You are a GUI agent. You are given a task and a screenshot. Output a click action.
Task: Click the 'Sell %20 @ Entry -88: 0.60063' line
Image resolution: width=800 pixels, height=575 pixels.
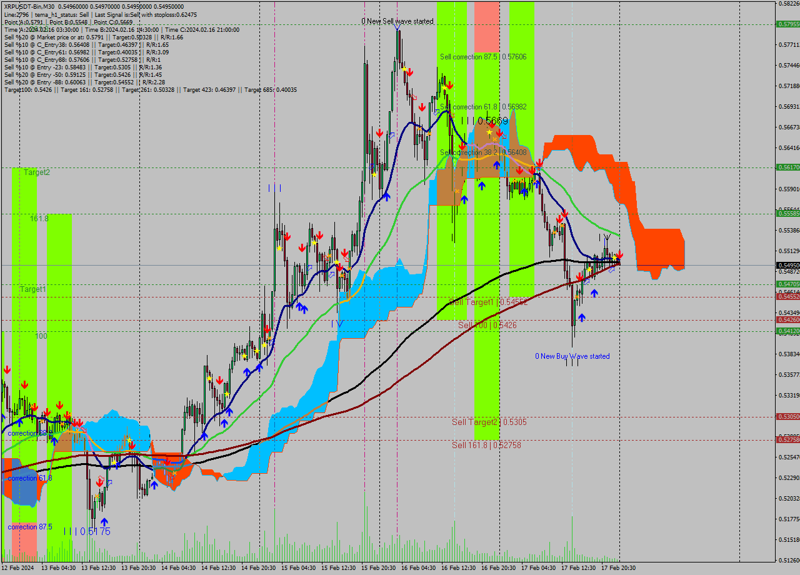click(x=84, y=82)
